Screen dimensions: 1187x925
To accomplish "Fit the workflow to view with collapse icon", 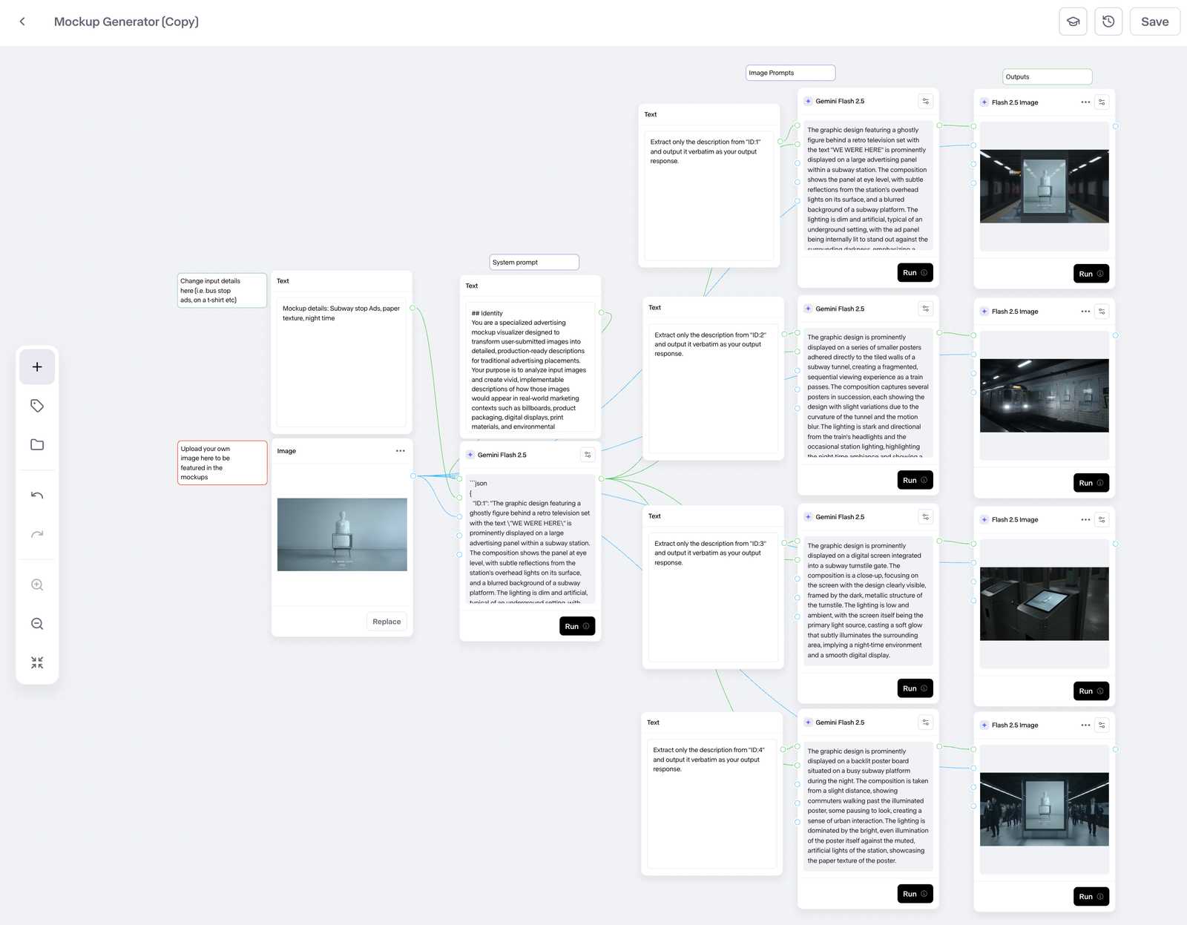I will [37, 662].
